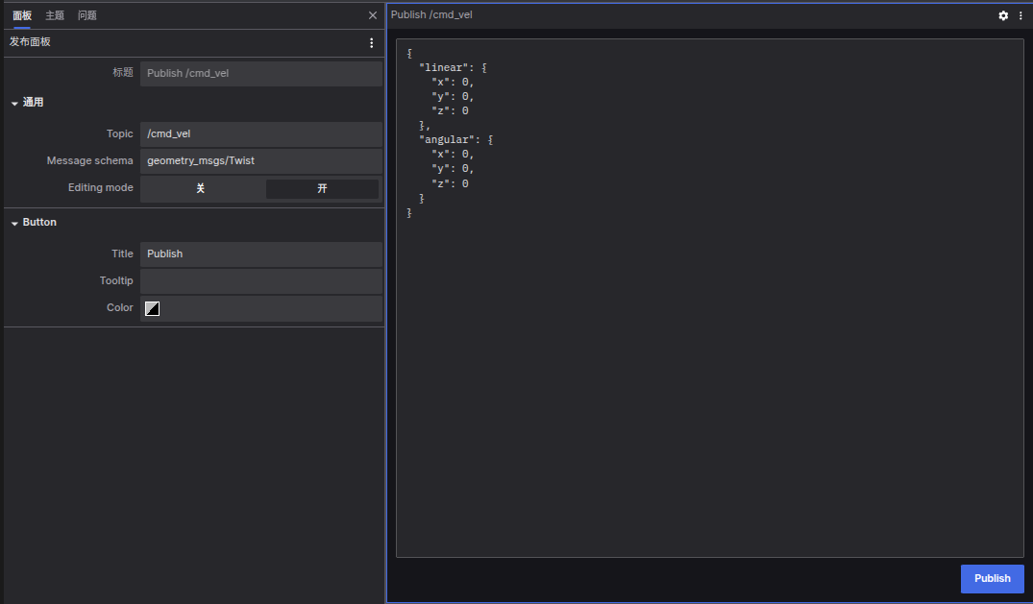This screenshot has width=1033, height=604.
Task: Click the "linear" line in the JSON editor
Action: click(453, 68)
